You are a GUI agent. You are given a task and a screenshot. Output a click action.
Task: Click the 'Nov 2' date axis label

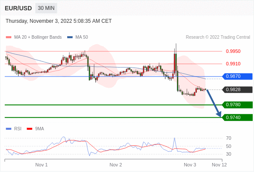click(x=116, y=165)
